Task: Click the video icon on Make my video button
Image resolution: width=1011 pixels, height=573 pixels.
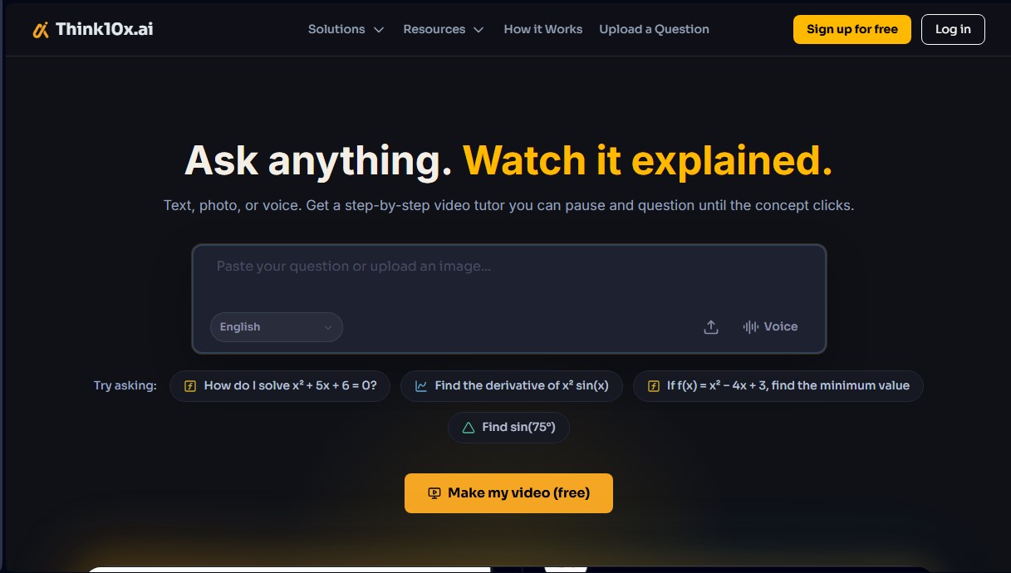Action: click(434, 493)
